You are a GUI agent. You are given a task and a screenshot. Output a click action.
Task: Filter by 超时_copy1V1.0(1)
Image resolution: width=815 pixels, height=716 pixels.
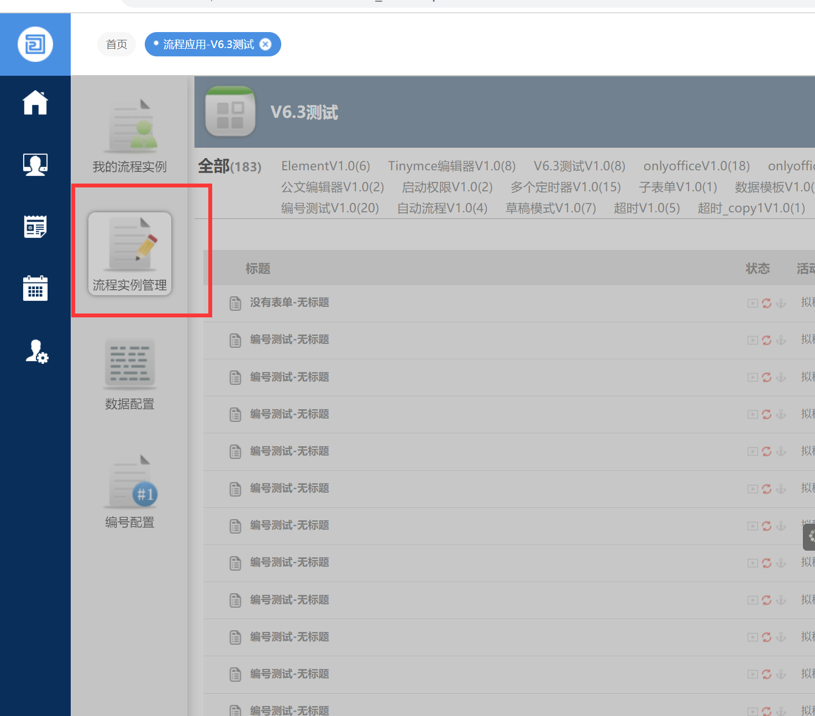[751, 208]
